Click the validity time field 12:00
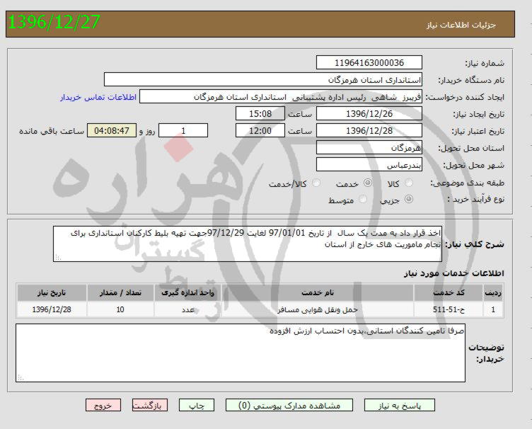Image resolution: width=532 pixels, height=429 pixels. coord(260,131)
